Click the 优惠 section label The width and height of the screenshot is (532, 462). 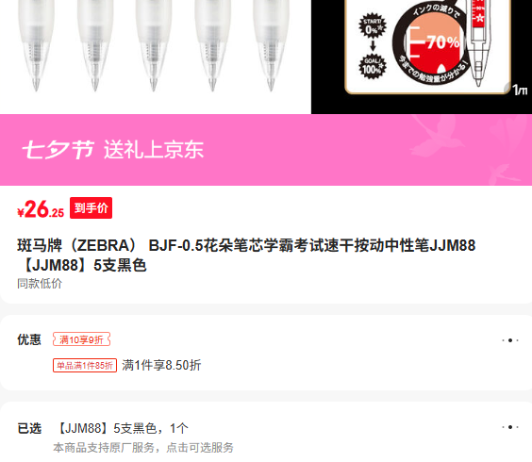pyautogui.click(x=29, y=339)
